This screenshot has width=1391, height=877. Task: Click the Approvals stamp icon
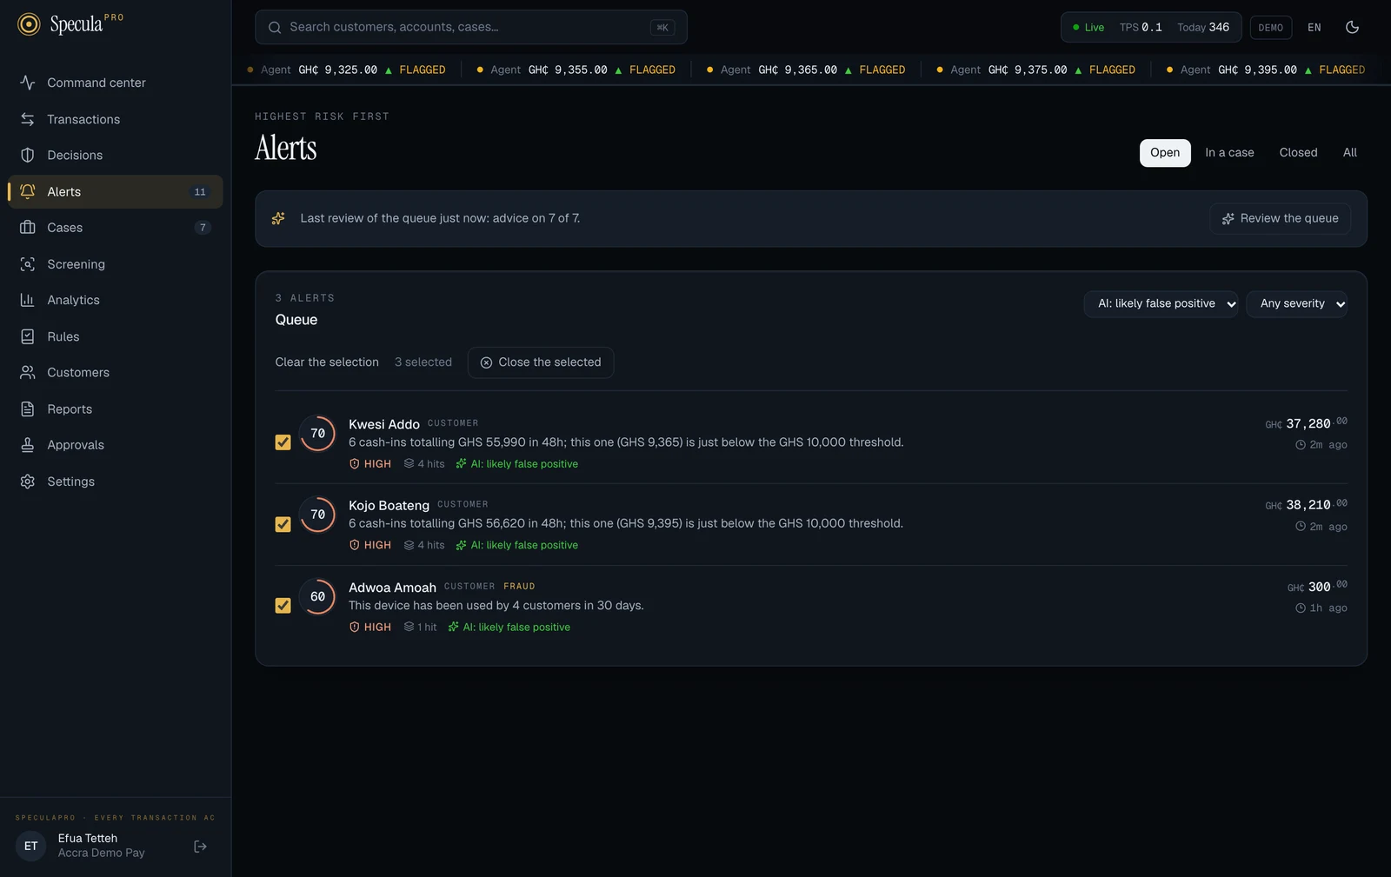click(28, 445)
